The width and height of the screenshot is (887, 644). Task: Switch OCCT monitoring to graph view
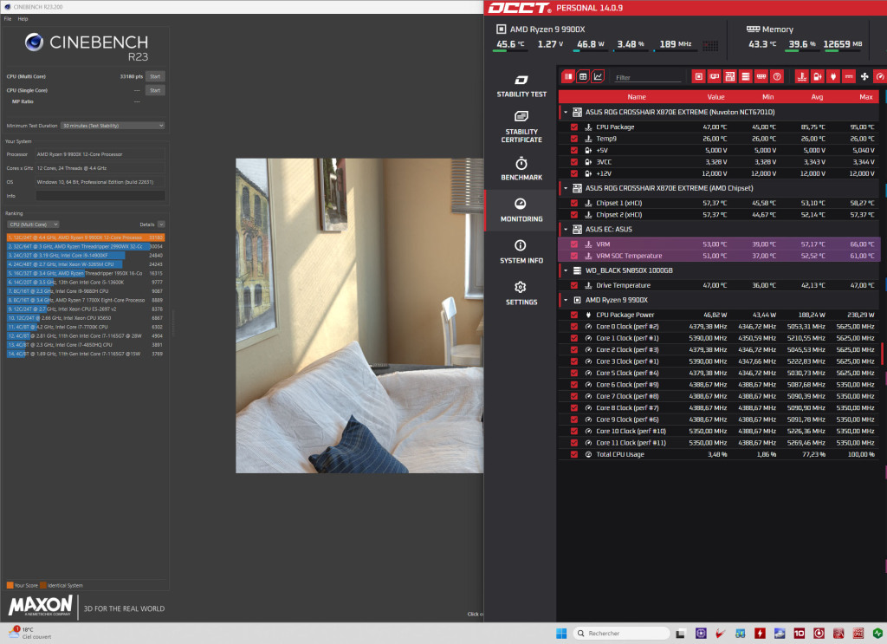598,76
